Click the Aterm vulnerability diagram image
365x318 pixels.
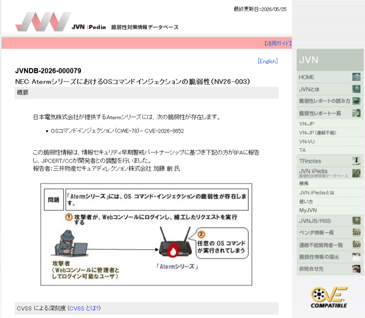[x=146, y=234]
